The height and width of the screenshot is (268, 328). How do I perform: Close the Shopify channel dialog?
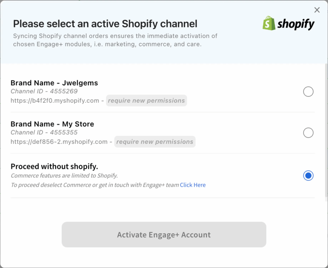pyautogui.click(x=317, y=10)
